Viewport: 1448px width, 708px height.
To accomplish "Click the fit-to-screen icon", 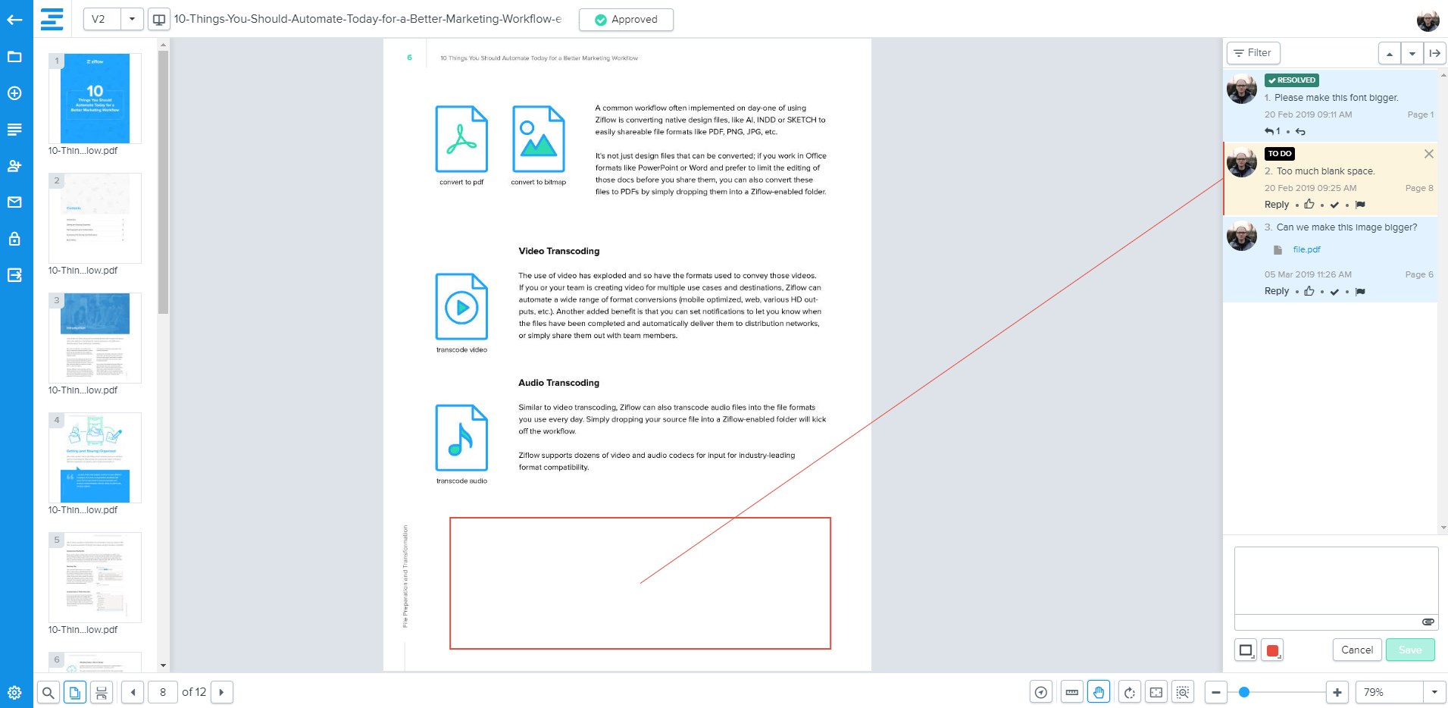I will pos(1156,692).
